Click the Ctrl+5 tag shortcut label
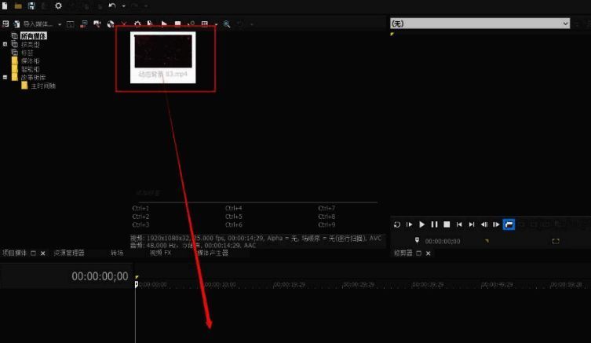The image size is (591, 343). point(234,217)
